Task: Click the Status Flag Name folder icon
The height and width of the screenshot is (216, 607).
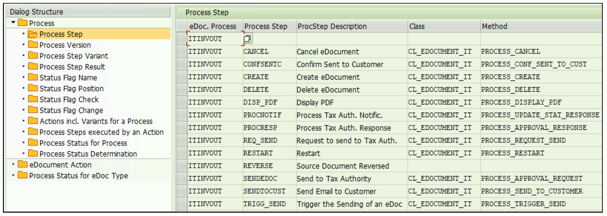Action: click(33, 78)
